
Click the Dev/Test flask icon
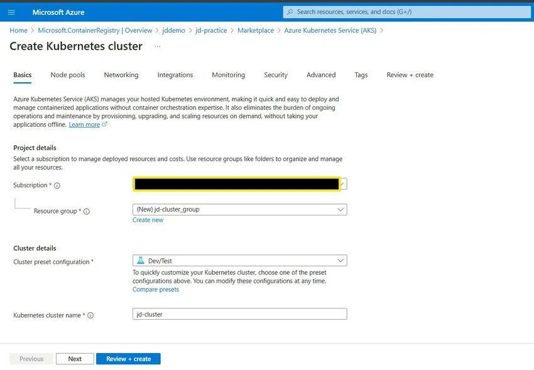[140, 261]
